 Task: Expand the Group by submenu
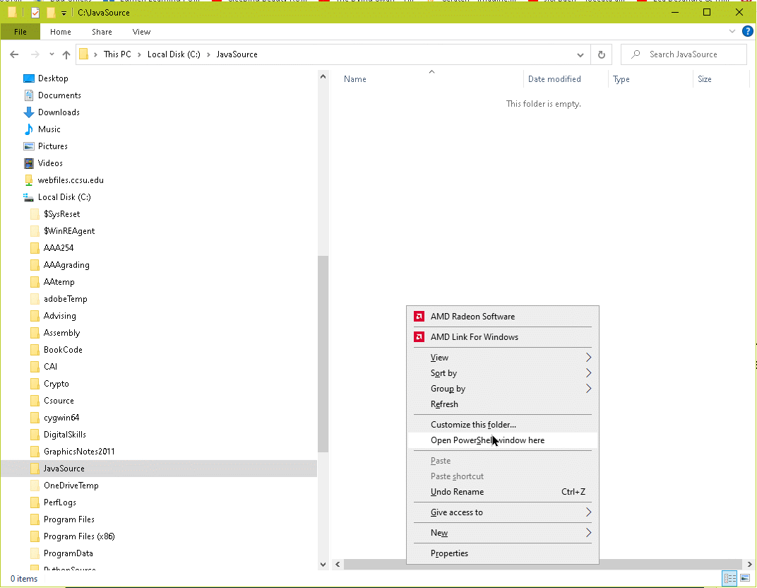503,389
